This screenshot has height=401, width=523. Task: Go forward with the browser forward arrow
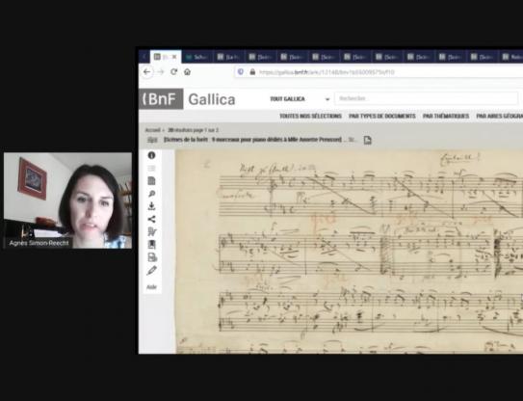(161, 71)
